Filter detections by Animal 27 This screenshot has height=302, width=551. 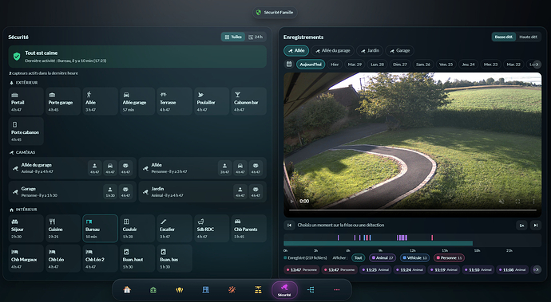[383, 258]
